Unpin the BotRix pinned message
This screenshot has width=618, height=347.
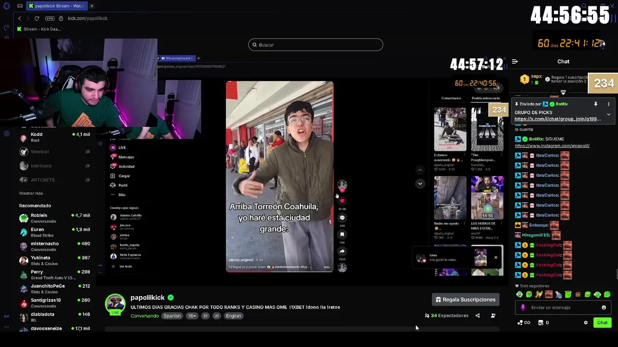pos(596,104)
